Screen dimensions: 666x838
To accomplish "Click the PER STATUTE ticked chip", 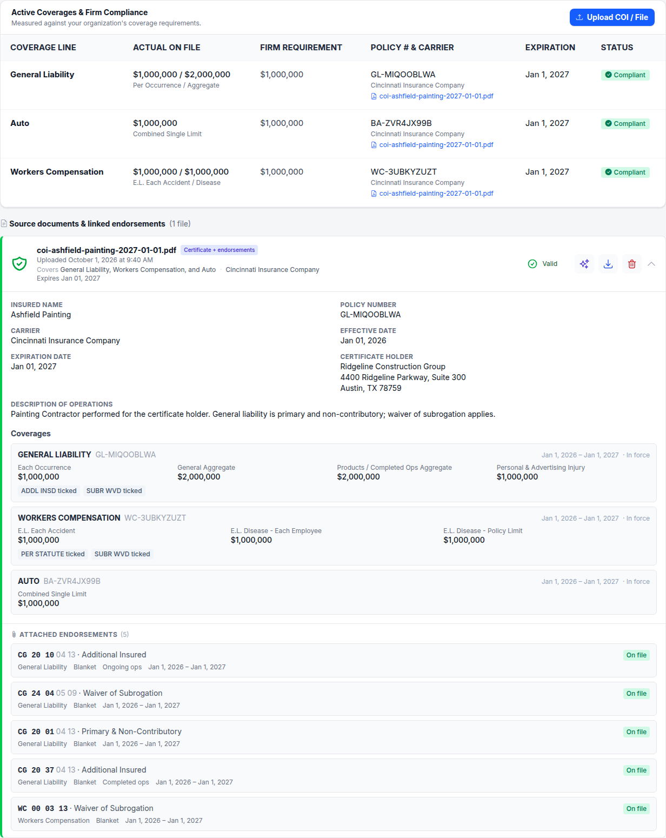I will (53, 554).
